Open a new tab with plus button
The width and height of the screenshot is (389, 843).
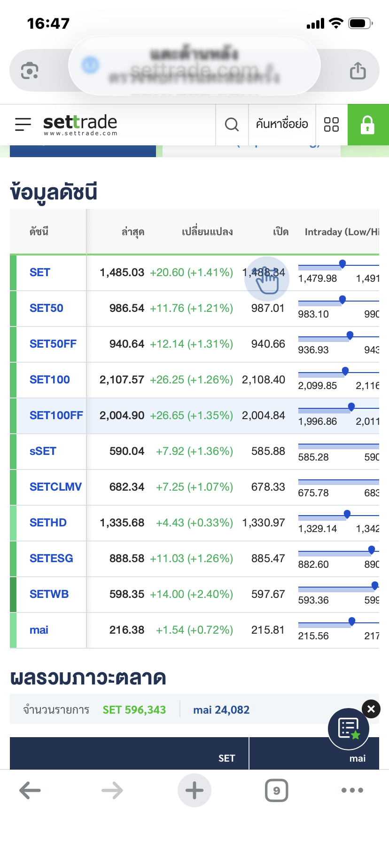194,790
